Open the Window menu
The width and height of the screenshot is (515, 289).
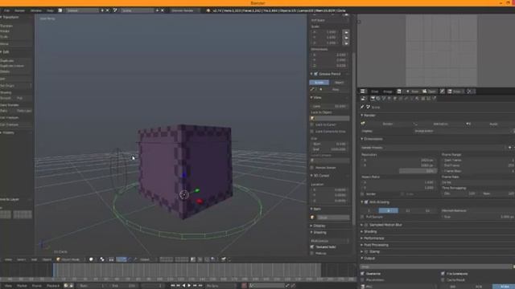point(35,10)
